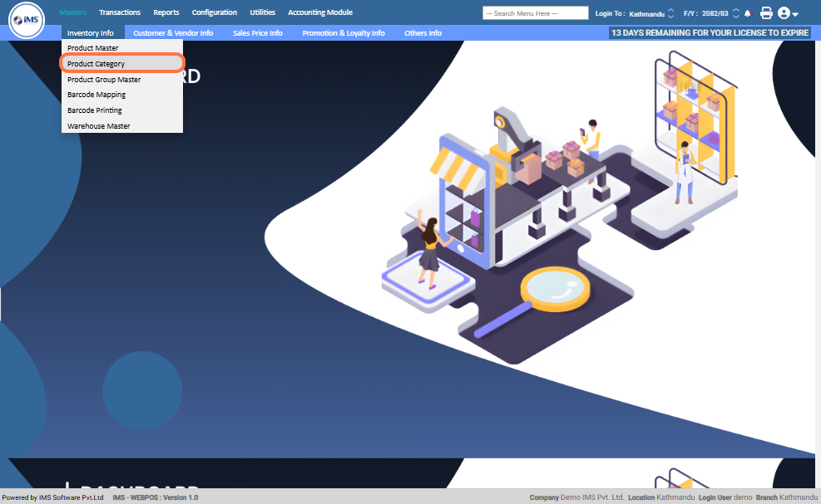Open the notifications bell
Screen dimensions: 821x504
[747, 13]
